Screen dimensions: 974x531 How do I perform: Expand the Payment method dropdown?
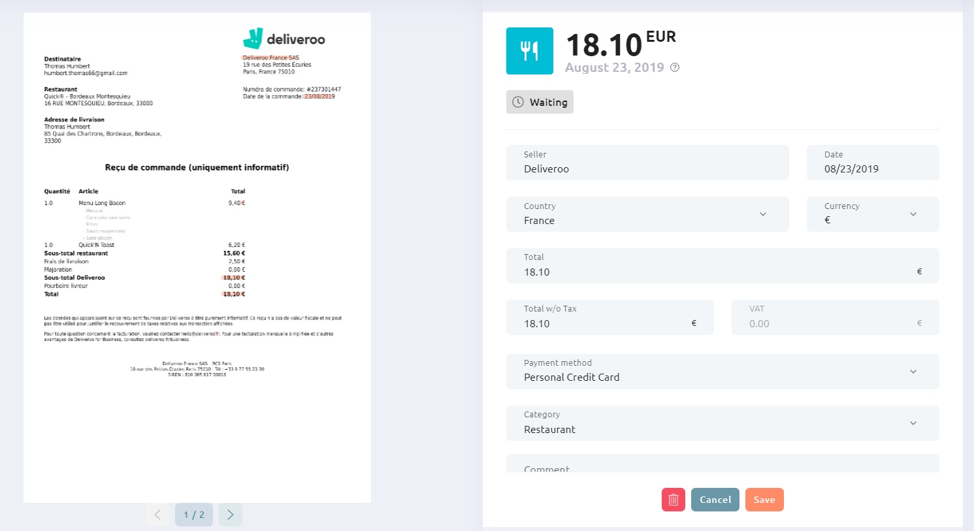click(722, 372)
